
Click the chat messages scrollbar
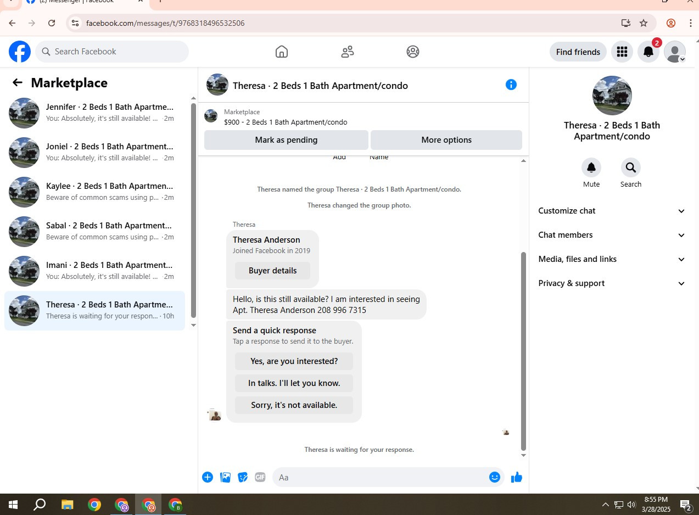(523, 351)
